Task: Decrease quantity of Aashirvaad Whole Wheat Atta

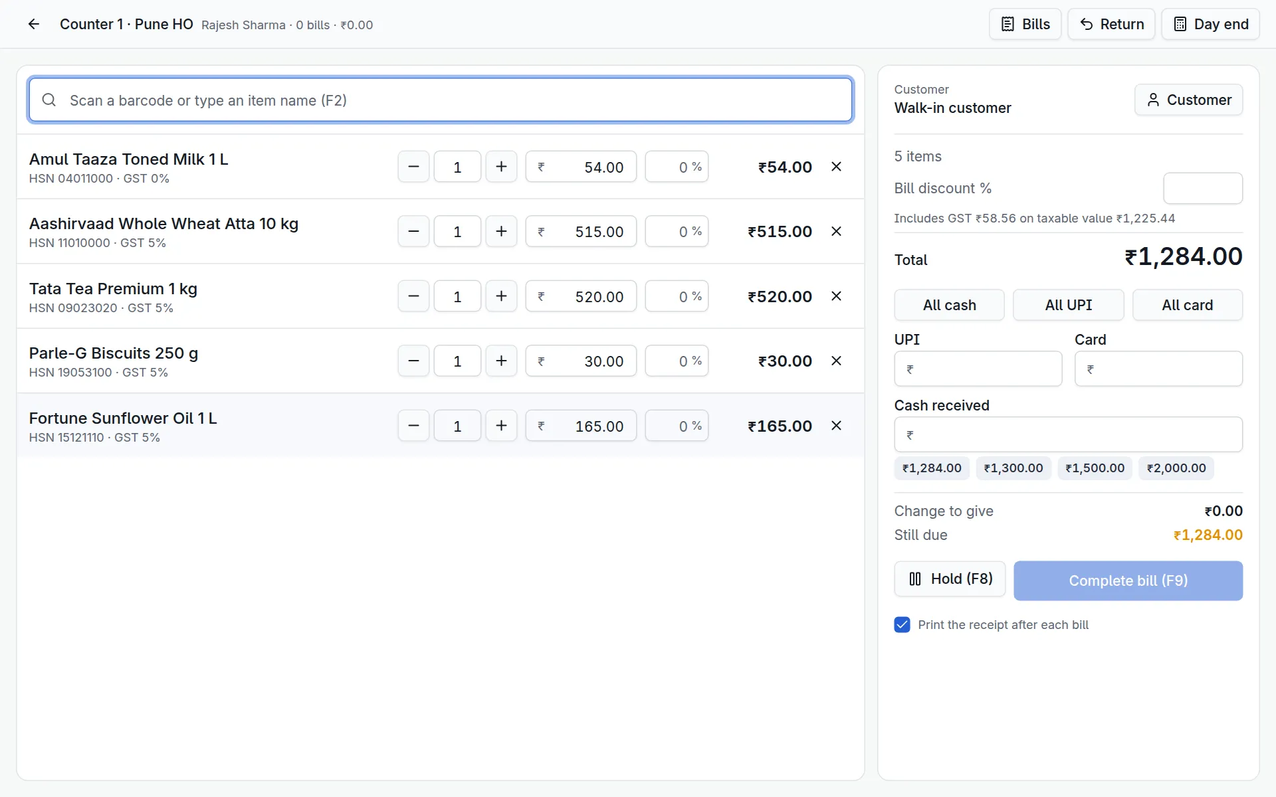Action: coord(413,232)
